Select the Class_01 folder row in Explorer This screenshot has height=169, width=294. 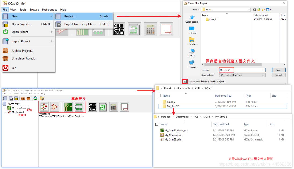click(x=223, y=102)
